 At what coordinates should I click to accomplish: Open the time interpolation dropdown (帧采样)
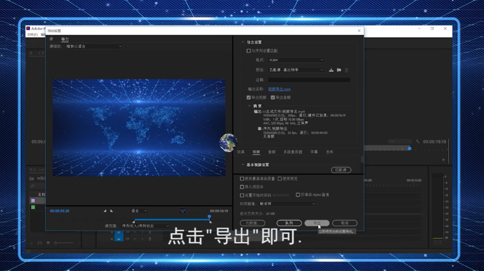click(287, 204)
